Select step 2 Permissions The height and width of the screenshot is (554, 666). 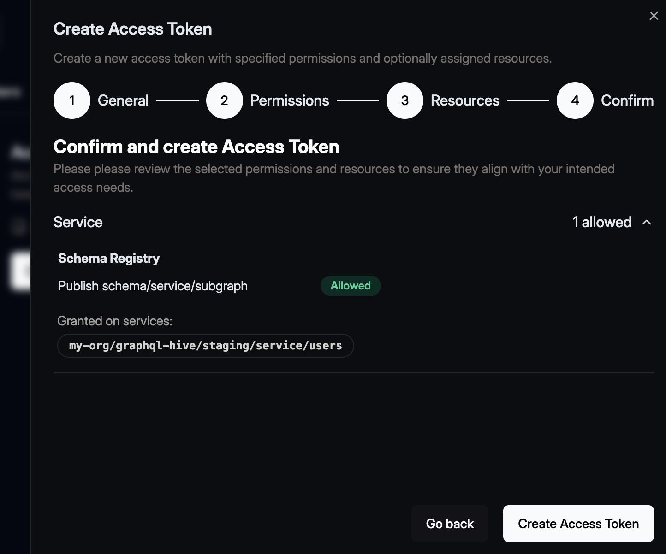point(225,100)
